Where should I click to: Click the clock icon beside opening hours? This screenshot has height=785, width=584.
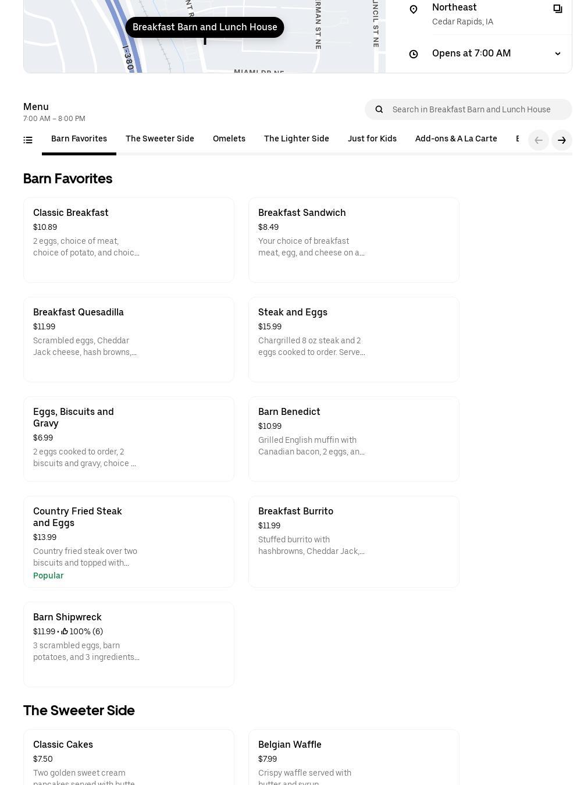point(414,54)
